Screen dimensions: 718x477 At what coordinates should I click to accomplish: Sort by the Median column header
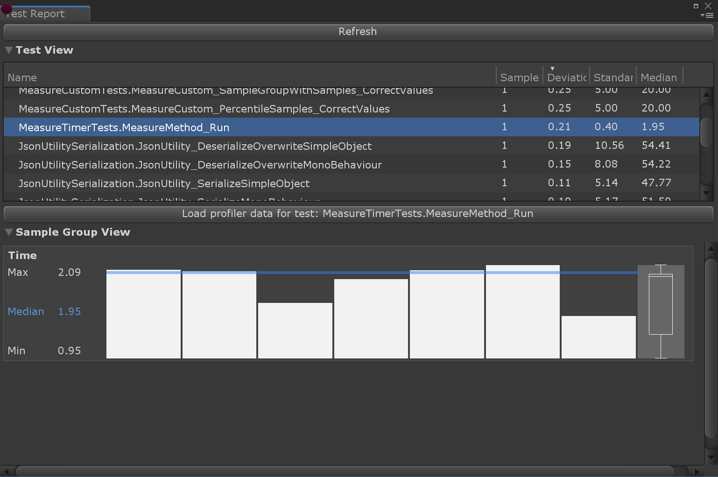point(659,77)
